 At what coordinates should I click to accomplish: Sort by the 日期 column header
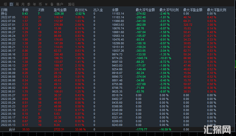(x=4, y=10)
